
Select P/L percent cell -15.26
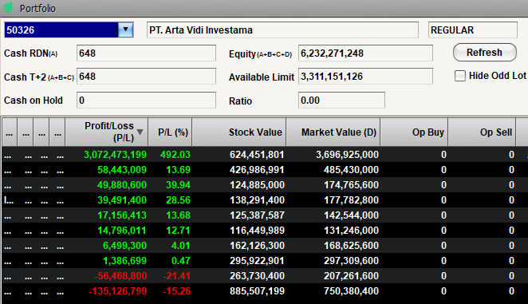click(177, 291)
